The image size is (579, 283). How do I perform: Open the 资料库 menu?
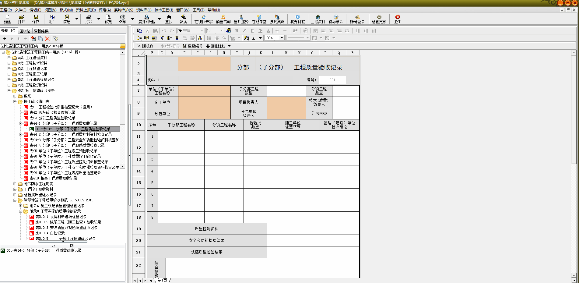[144, 10]
